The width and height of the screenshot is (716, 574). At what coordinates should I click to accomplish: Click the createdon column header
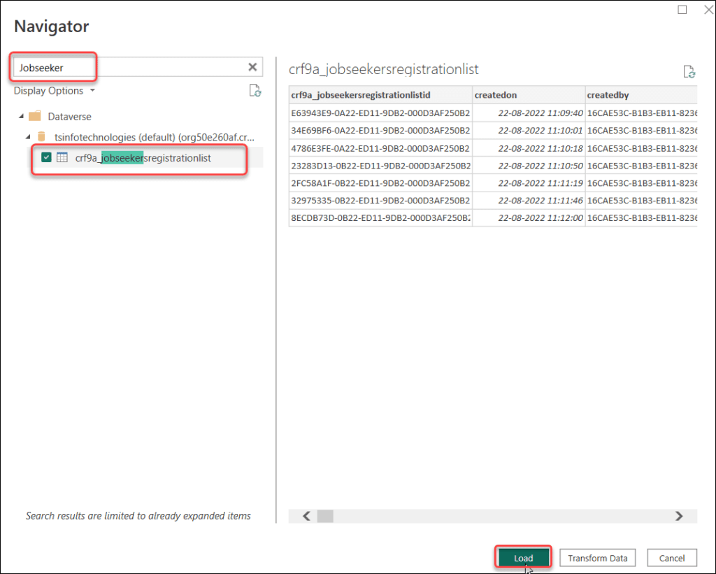click(529, 95)
